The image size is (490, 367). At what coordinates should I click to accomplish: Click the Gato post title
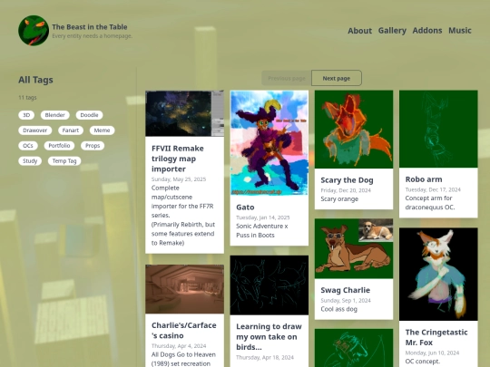(x=245, y=208)
